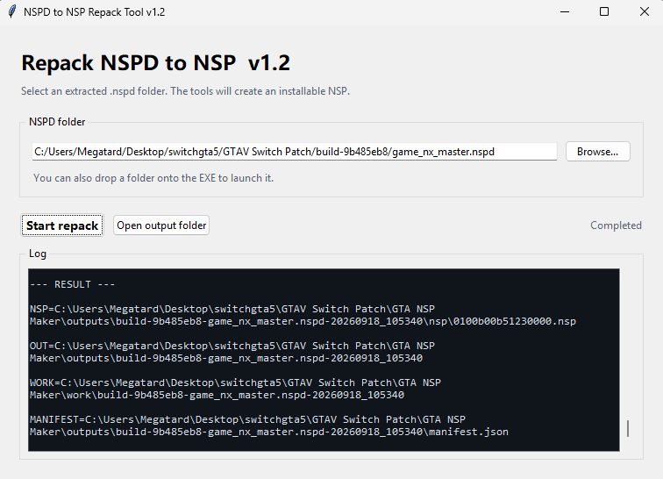Click the log line starting with WORK=
Viewport: 663px width, 479px height.
pos(235,382)
